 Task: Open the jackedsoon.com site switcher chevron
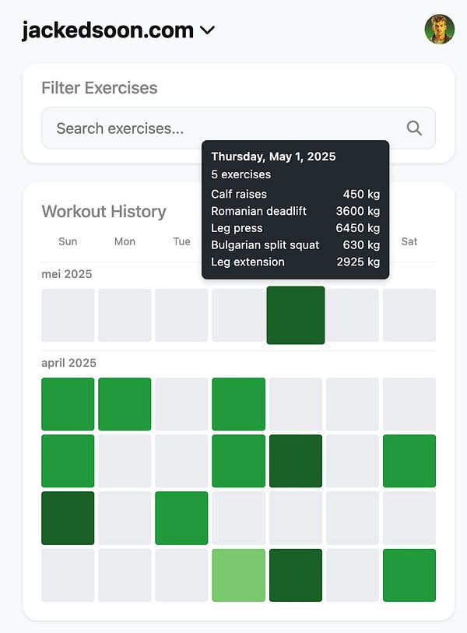(207, 30)
